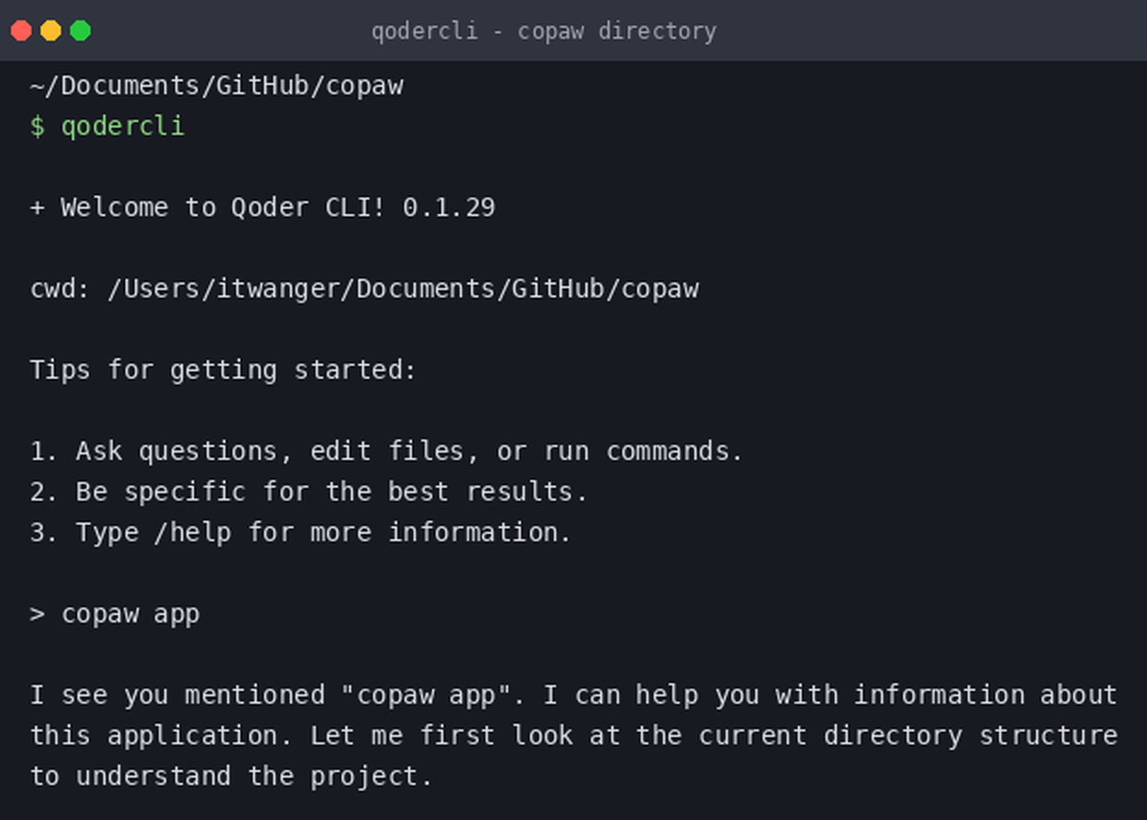The height and width of the screenshot is (820, 1147).
Task: Click tip 2 'Be specific for the best results'
Action: click(x=332, y=492)
